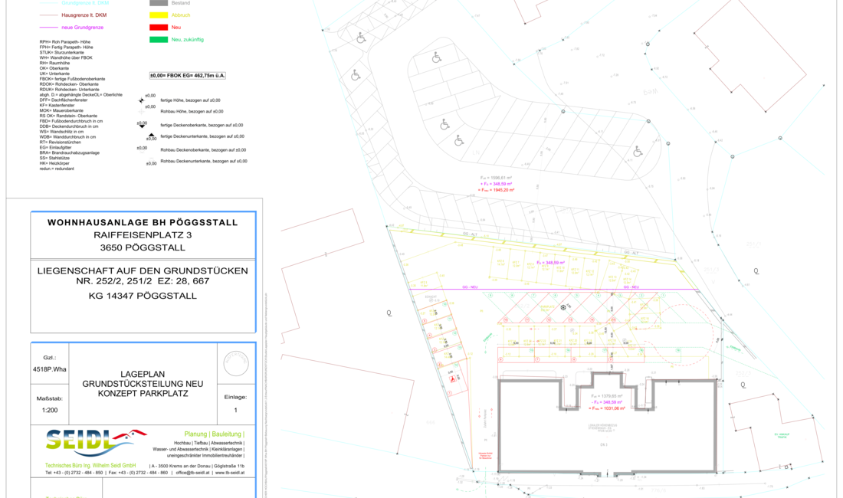The width and height of the screenshot is (843, 498).
Task: Open the 'office@tb-seidl.at' email address
Action: 194,473
